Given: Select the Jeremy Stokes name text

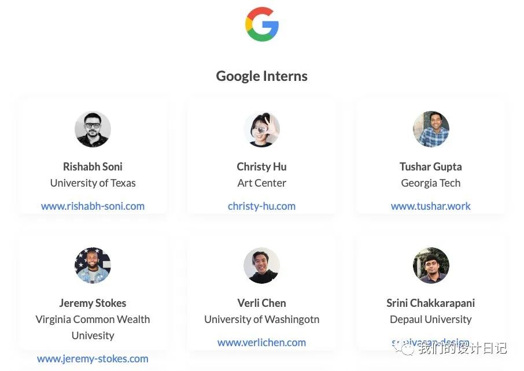Looking at the screenshot, I should coord(93,303).
